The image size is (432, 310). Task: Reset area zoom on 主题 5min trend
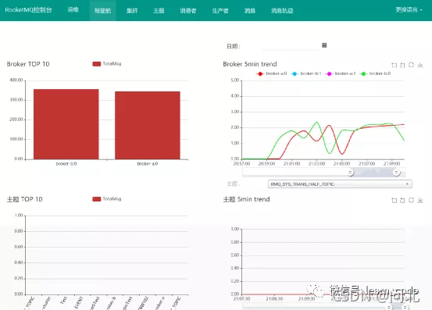pyautogui.click(x=402, y=200)
